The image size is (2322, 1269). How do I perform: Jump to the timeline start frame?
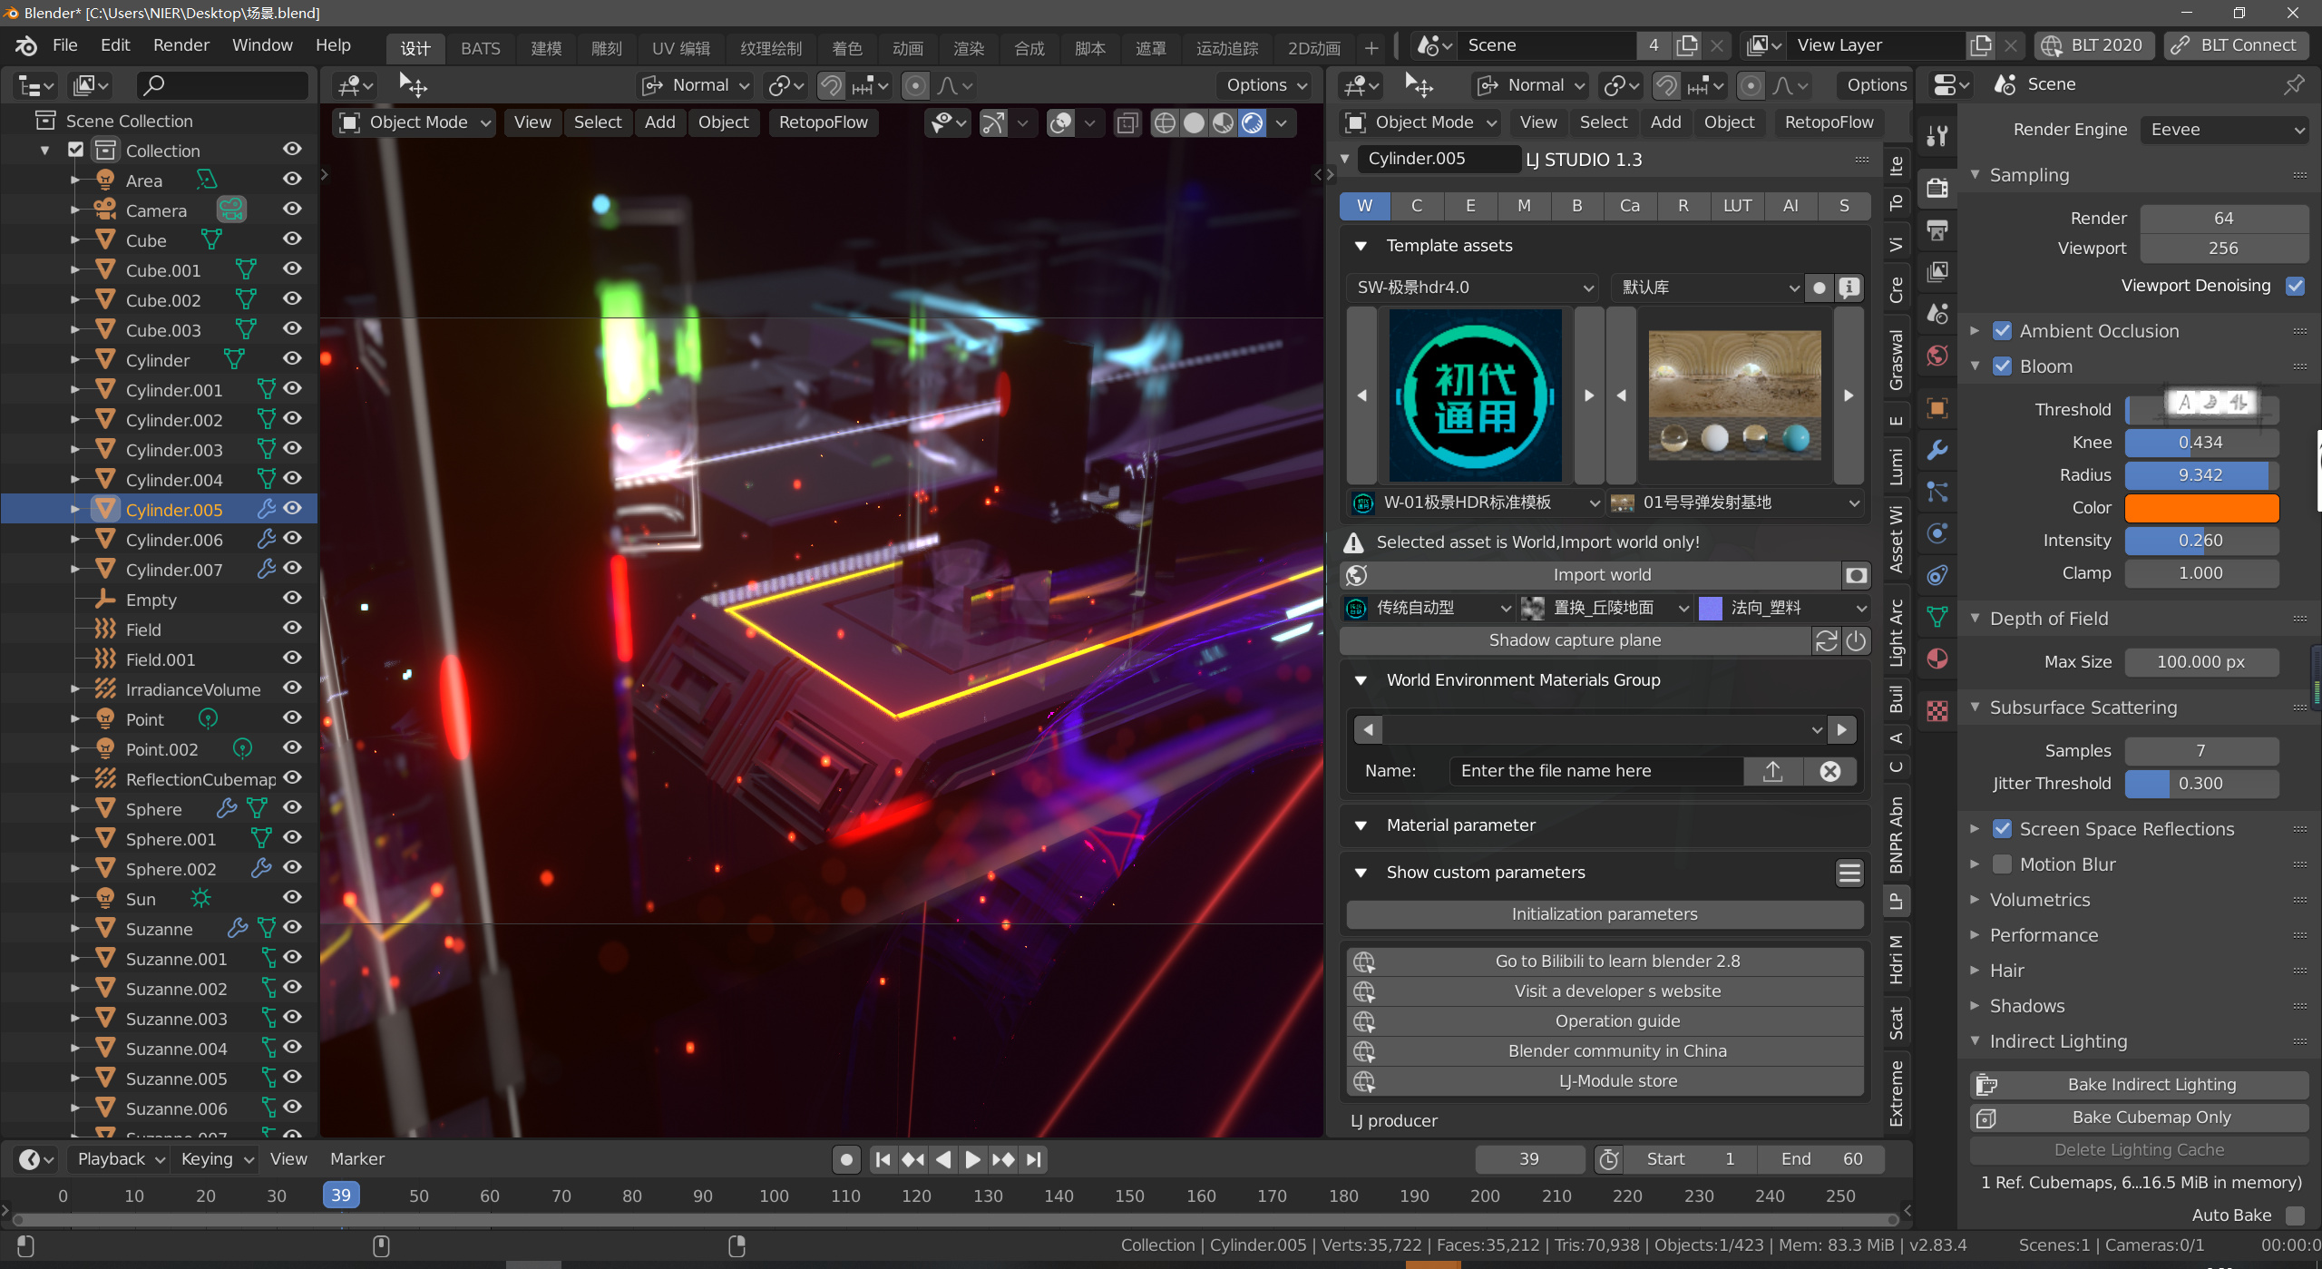[x=883, y=1159]
